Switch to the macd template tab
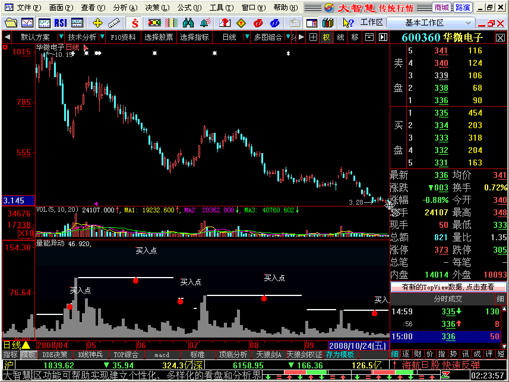This screenshot has height=382, width=509. click(x=162, y=355)
